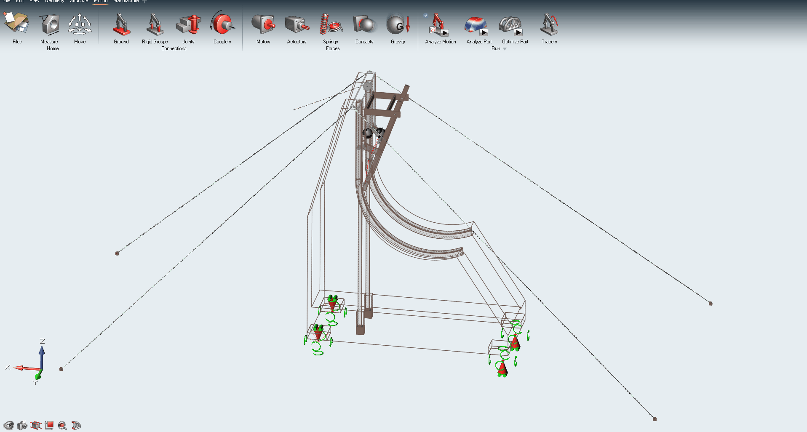807x432 pixels.
Task: Open the File menu
Action: click(x=7, y=1)
